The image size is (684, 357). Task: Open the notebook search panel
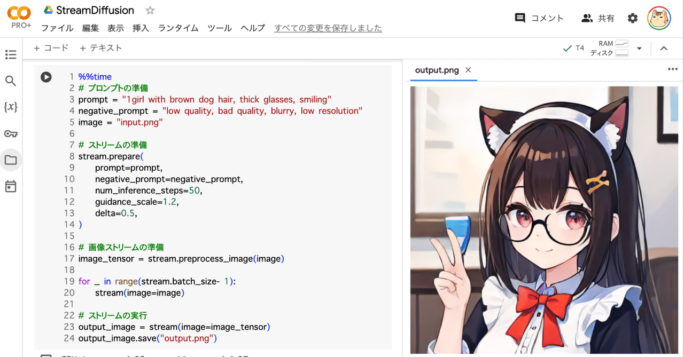coord(11,81)
